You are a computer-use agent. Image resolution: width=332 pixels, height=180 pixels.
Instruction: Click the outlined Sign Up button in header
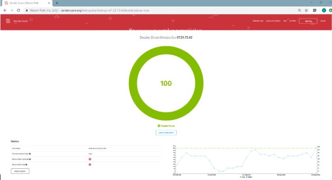tap(308, 21)
